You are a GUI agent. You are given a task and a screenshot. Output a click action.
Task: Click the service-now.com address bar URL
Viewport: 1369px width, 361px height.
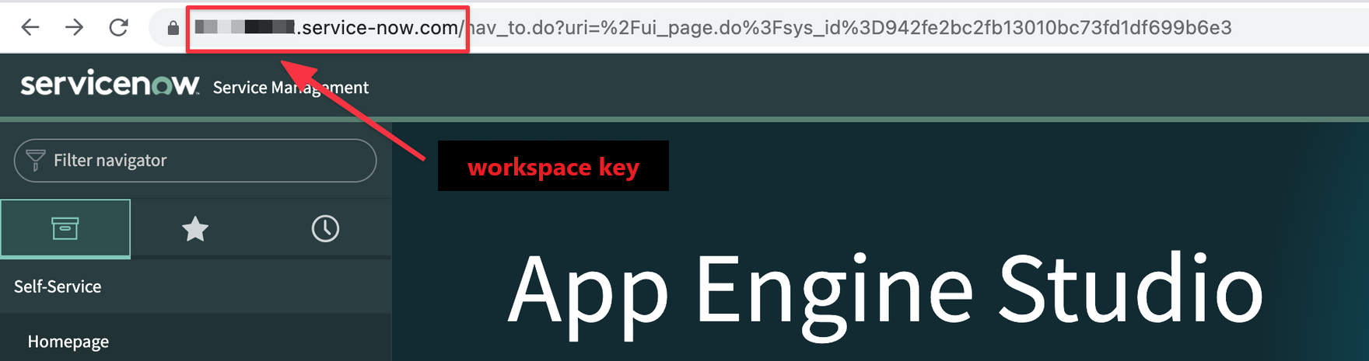click(713, 28)
